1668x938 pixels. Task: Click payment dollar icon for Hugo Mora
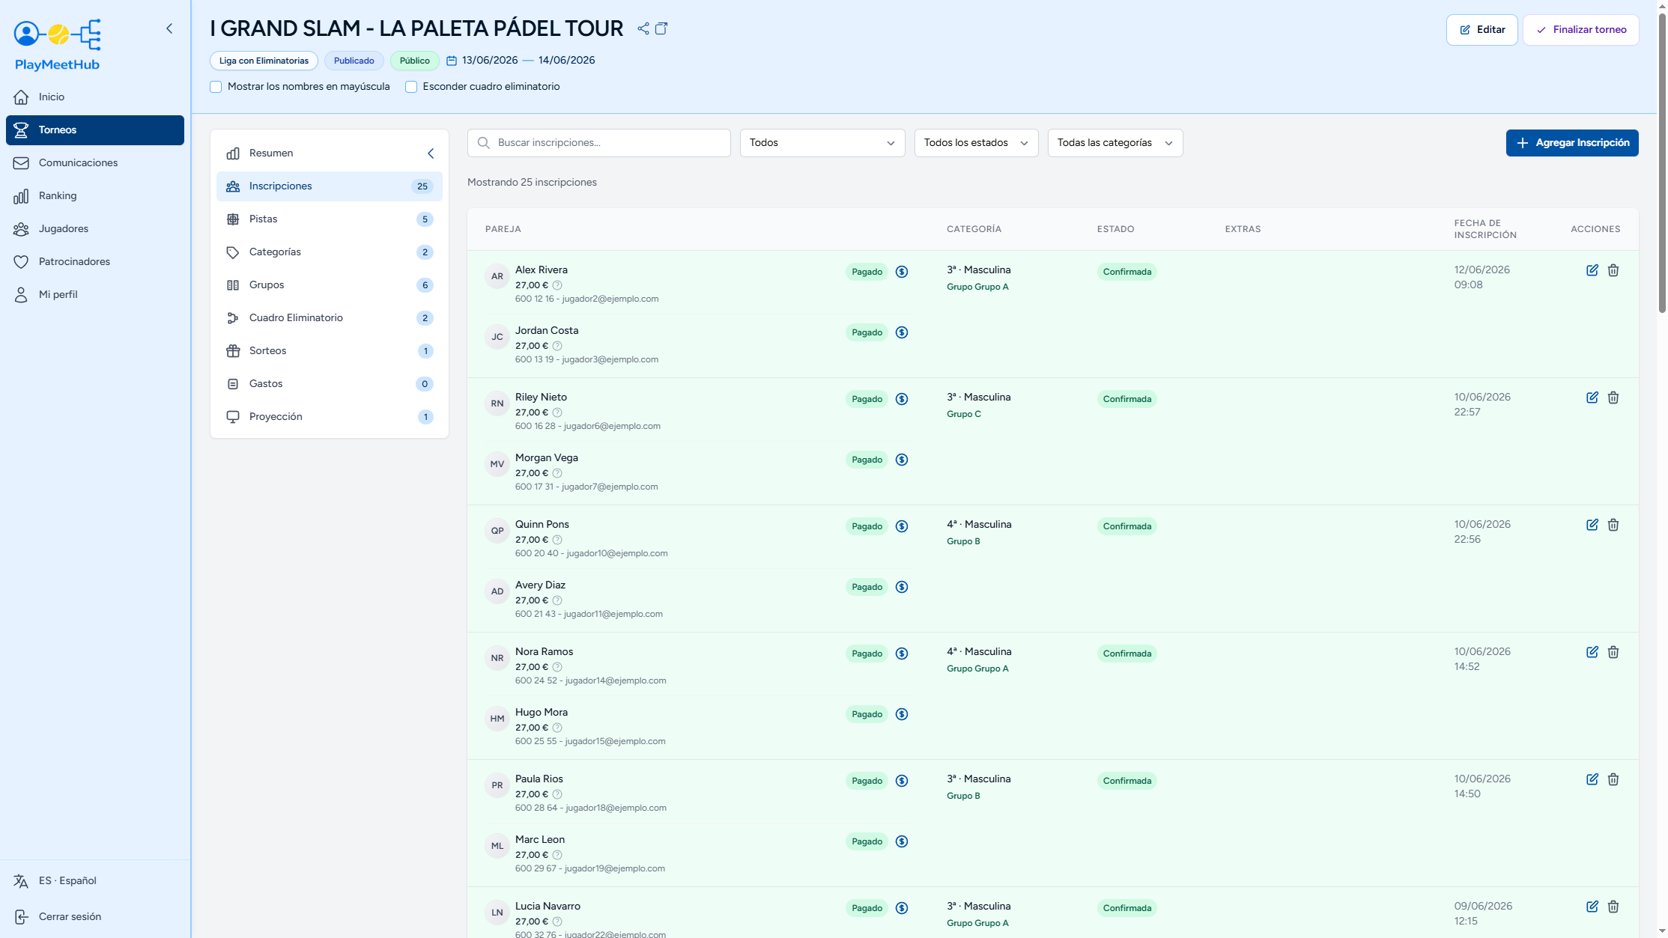(902, 714)
